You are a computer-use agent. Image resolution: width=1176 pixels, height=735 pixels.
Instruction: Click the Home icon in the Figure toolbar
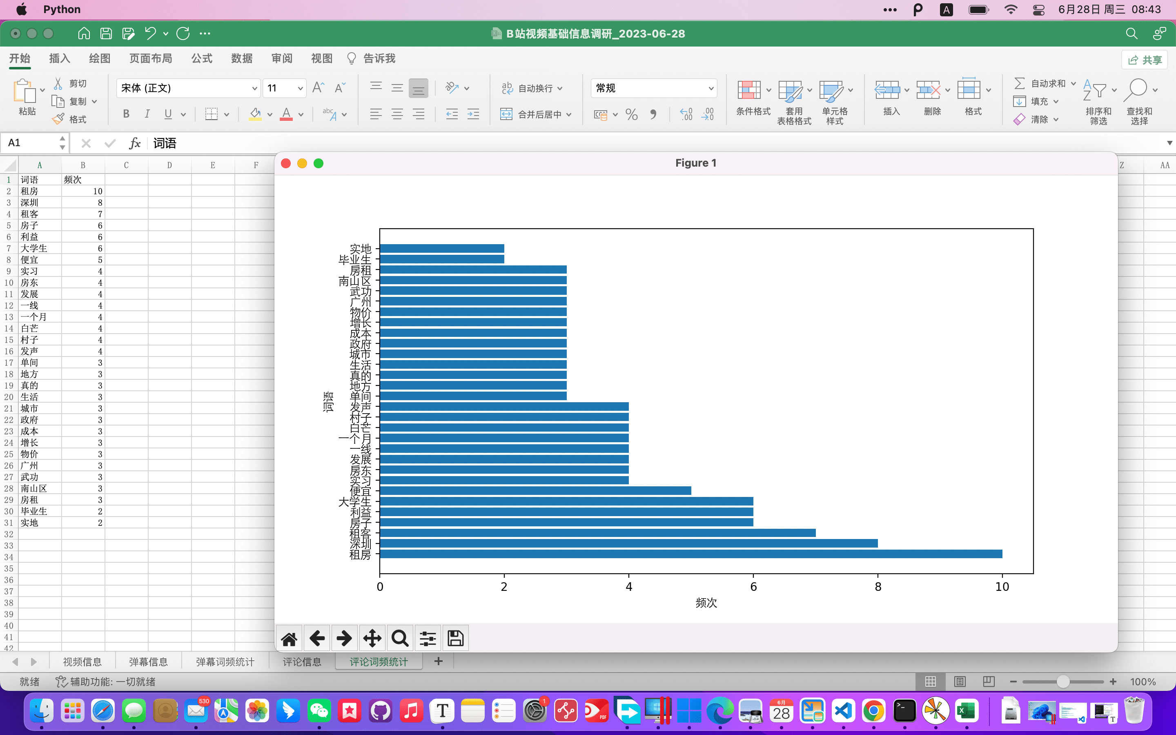(x=289, y=638)
